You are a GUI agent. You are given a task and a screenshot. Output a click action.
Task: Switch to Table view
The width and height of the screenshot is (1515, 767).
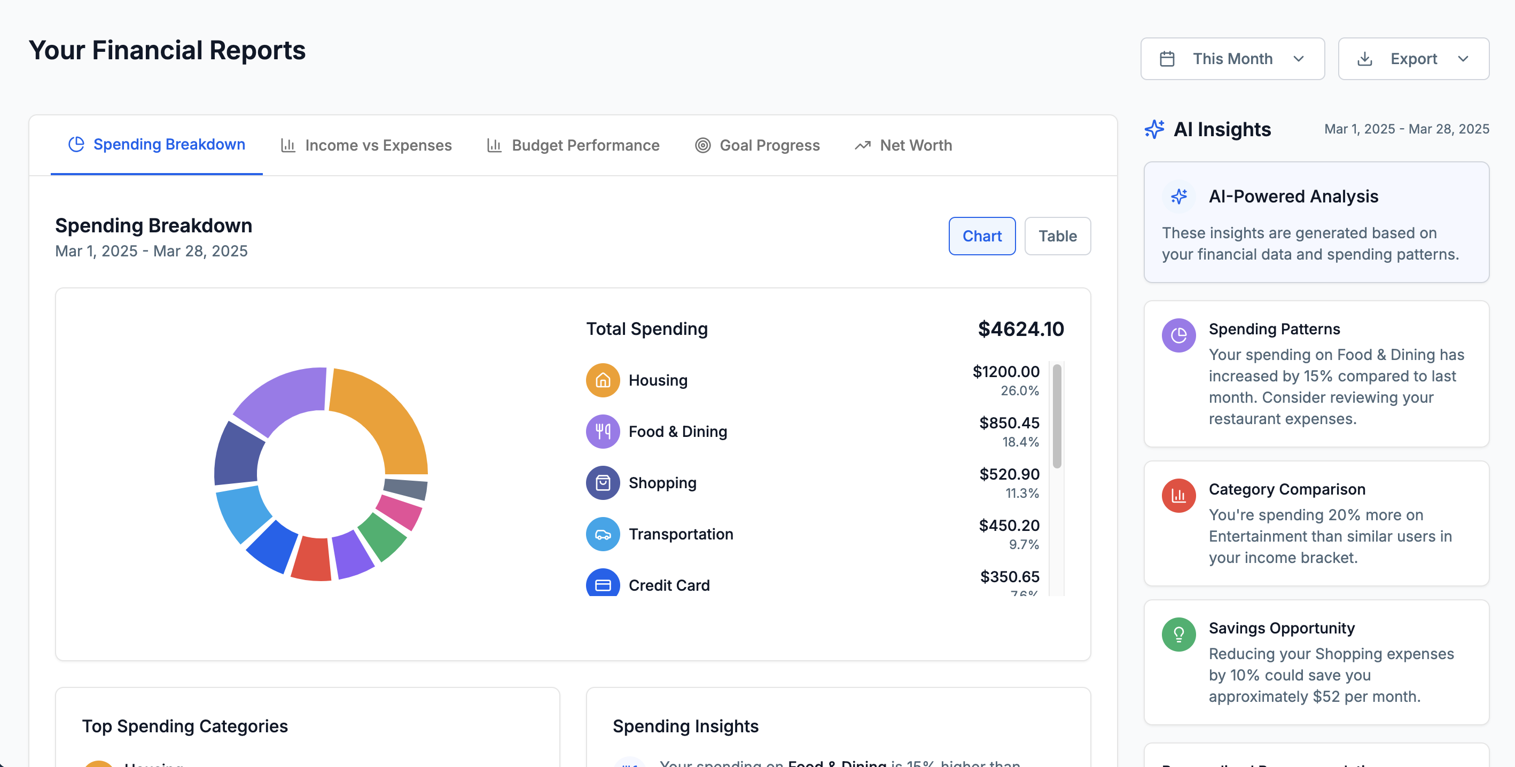point(1057,236)
